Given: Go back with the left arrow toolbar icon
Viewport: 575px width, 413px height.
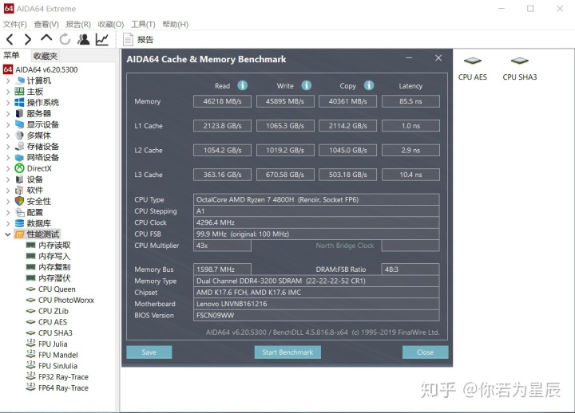Looking at the screenshot, I should pos(10,39).
